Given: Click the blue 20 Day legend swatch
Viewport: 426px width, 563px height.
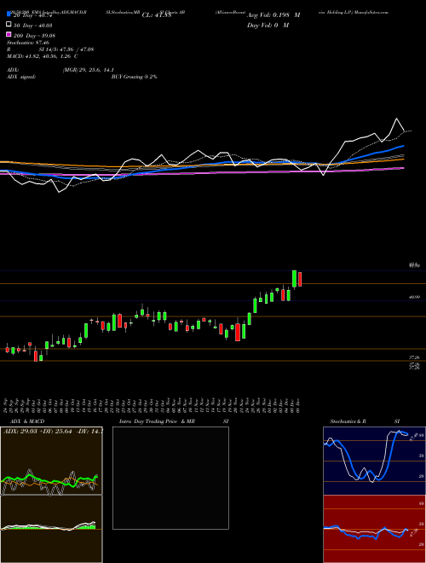Looking at the screenshot, I should click(x=9, y=15).
